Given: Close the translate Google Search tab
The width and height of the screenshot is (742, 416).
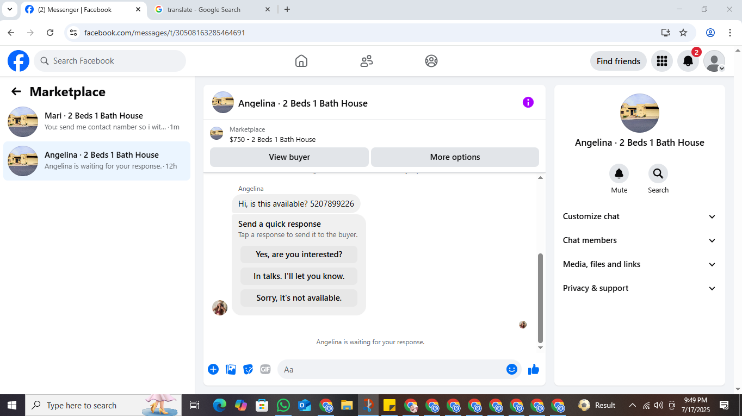Looking at the screenshot, I should tap(268, 9).
